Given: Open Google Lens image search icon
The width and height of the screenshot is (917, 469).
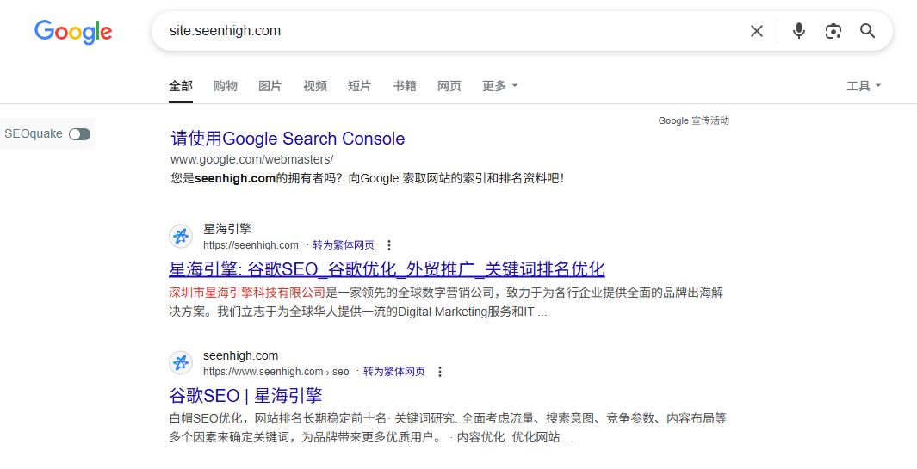Looking at the screenshot, I should [833, 32].
